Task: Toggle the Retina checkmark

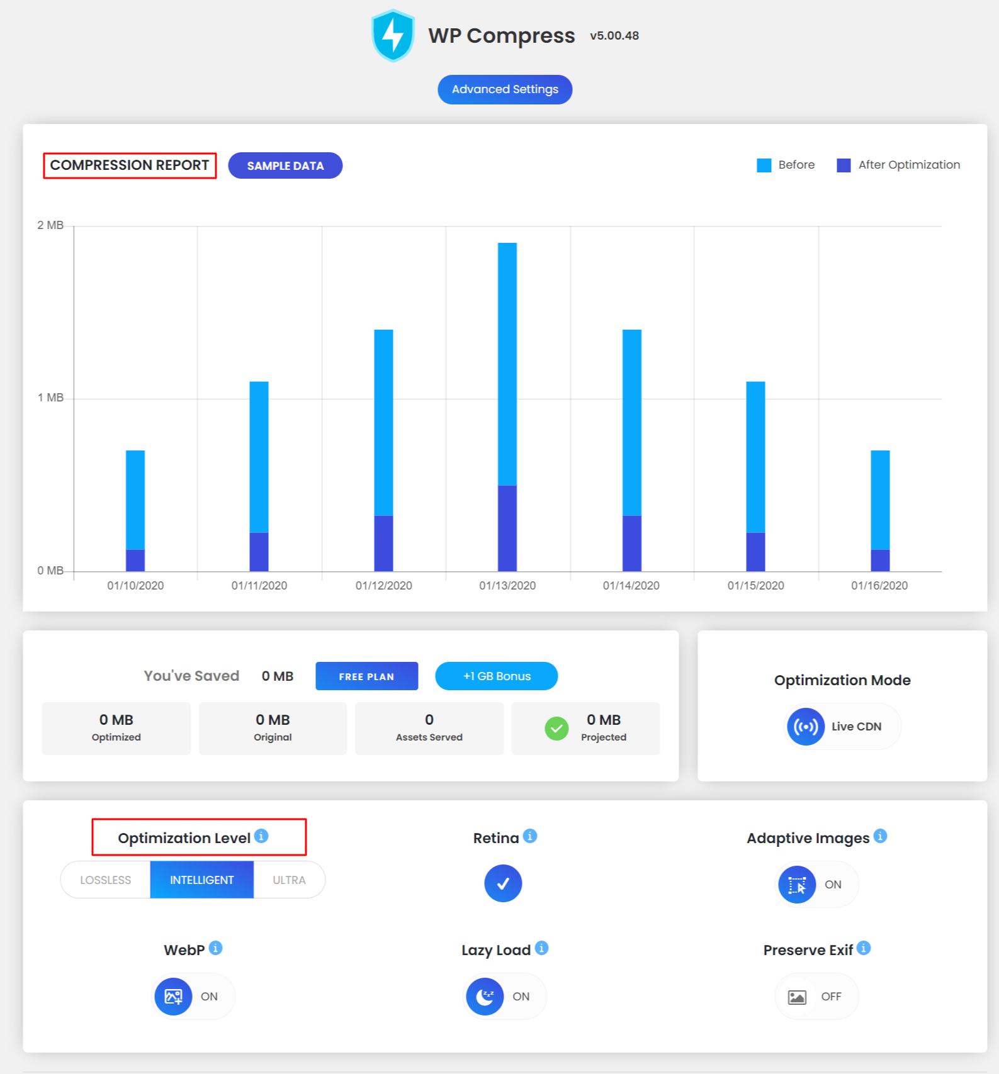Action: click(503, 883)
